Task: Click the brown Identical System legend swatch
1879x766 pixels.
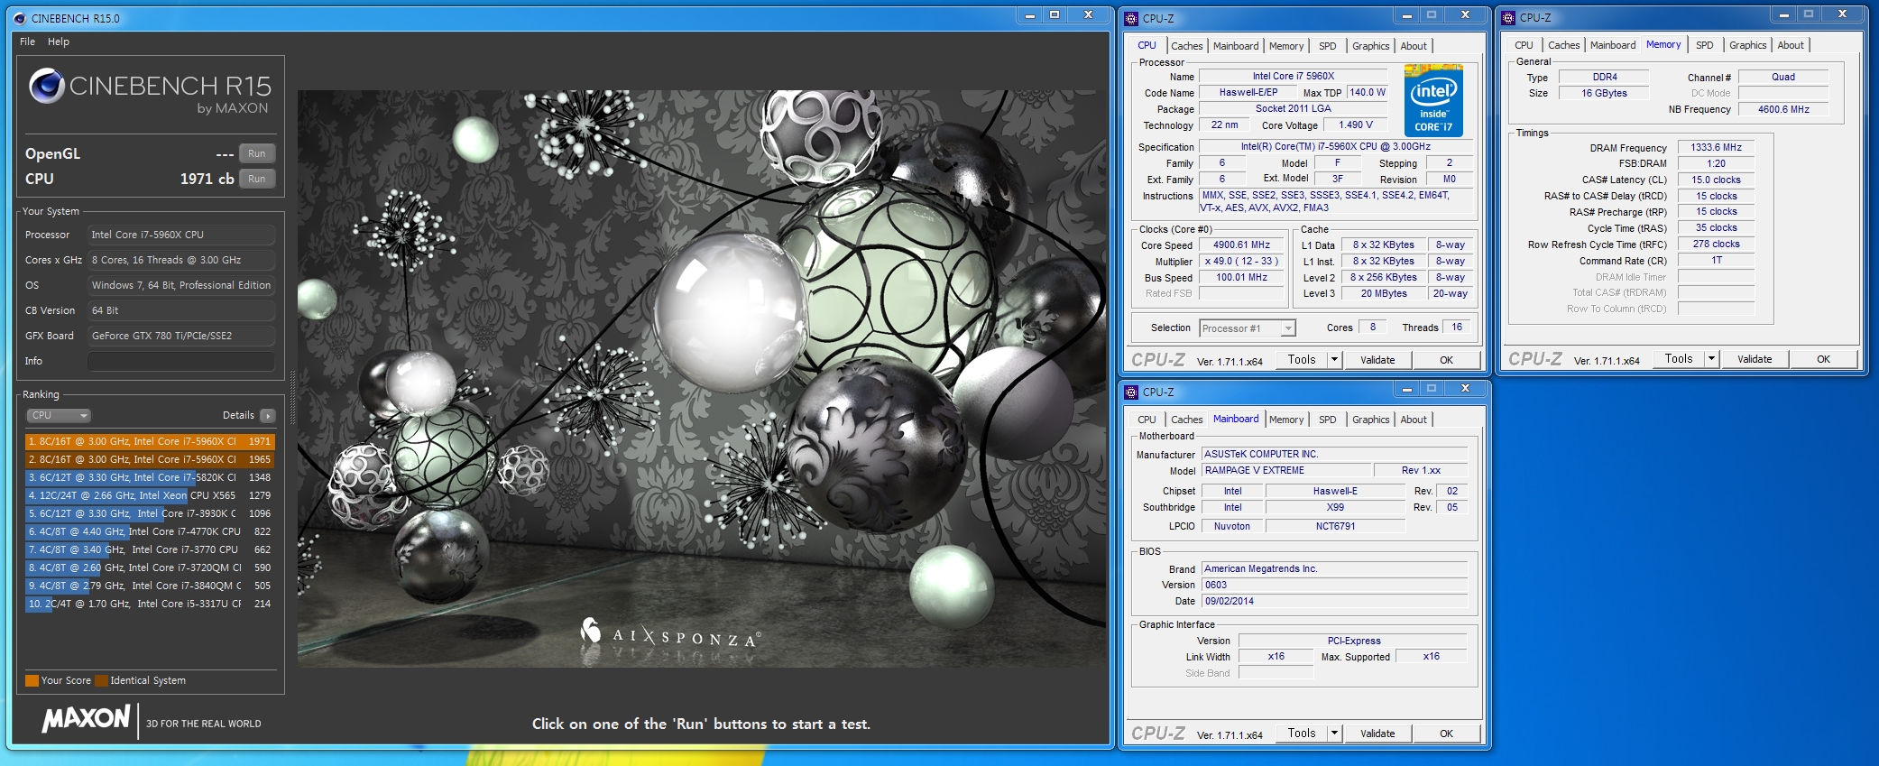Action: tap(102, 680)
